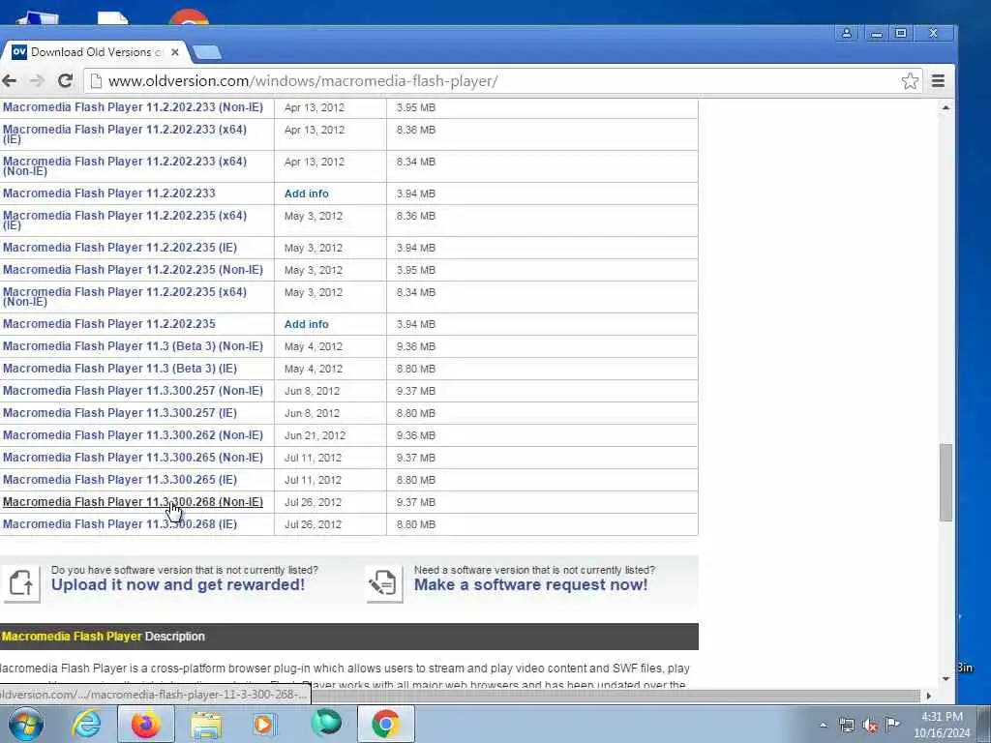The image size is (991, 743).
Task: Open Flash Player 11.3 (Beta 3) (IE) link
Action: click(120, 369)
